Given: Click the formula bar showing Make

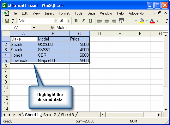Looking at the screenshot, I should pyautogui.click(x=112, y=28).
